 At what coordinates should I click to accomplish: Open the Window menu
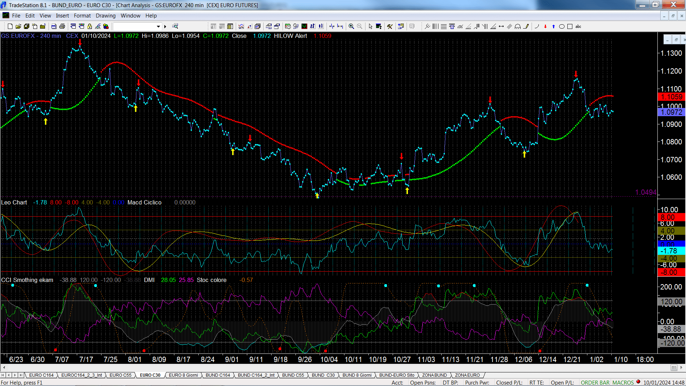[x=130, y=16]
